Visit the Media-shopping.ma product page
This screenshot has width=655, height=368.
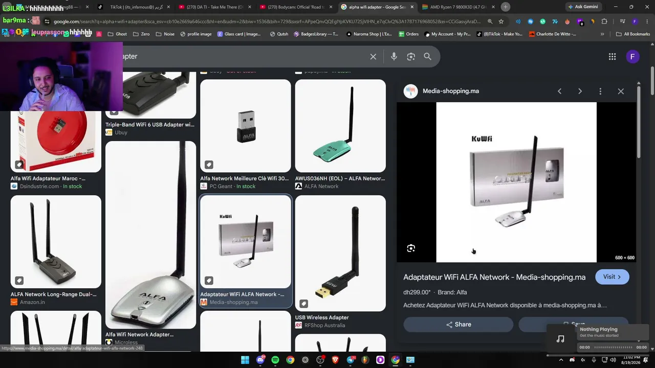[612, 277]
